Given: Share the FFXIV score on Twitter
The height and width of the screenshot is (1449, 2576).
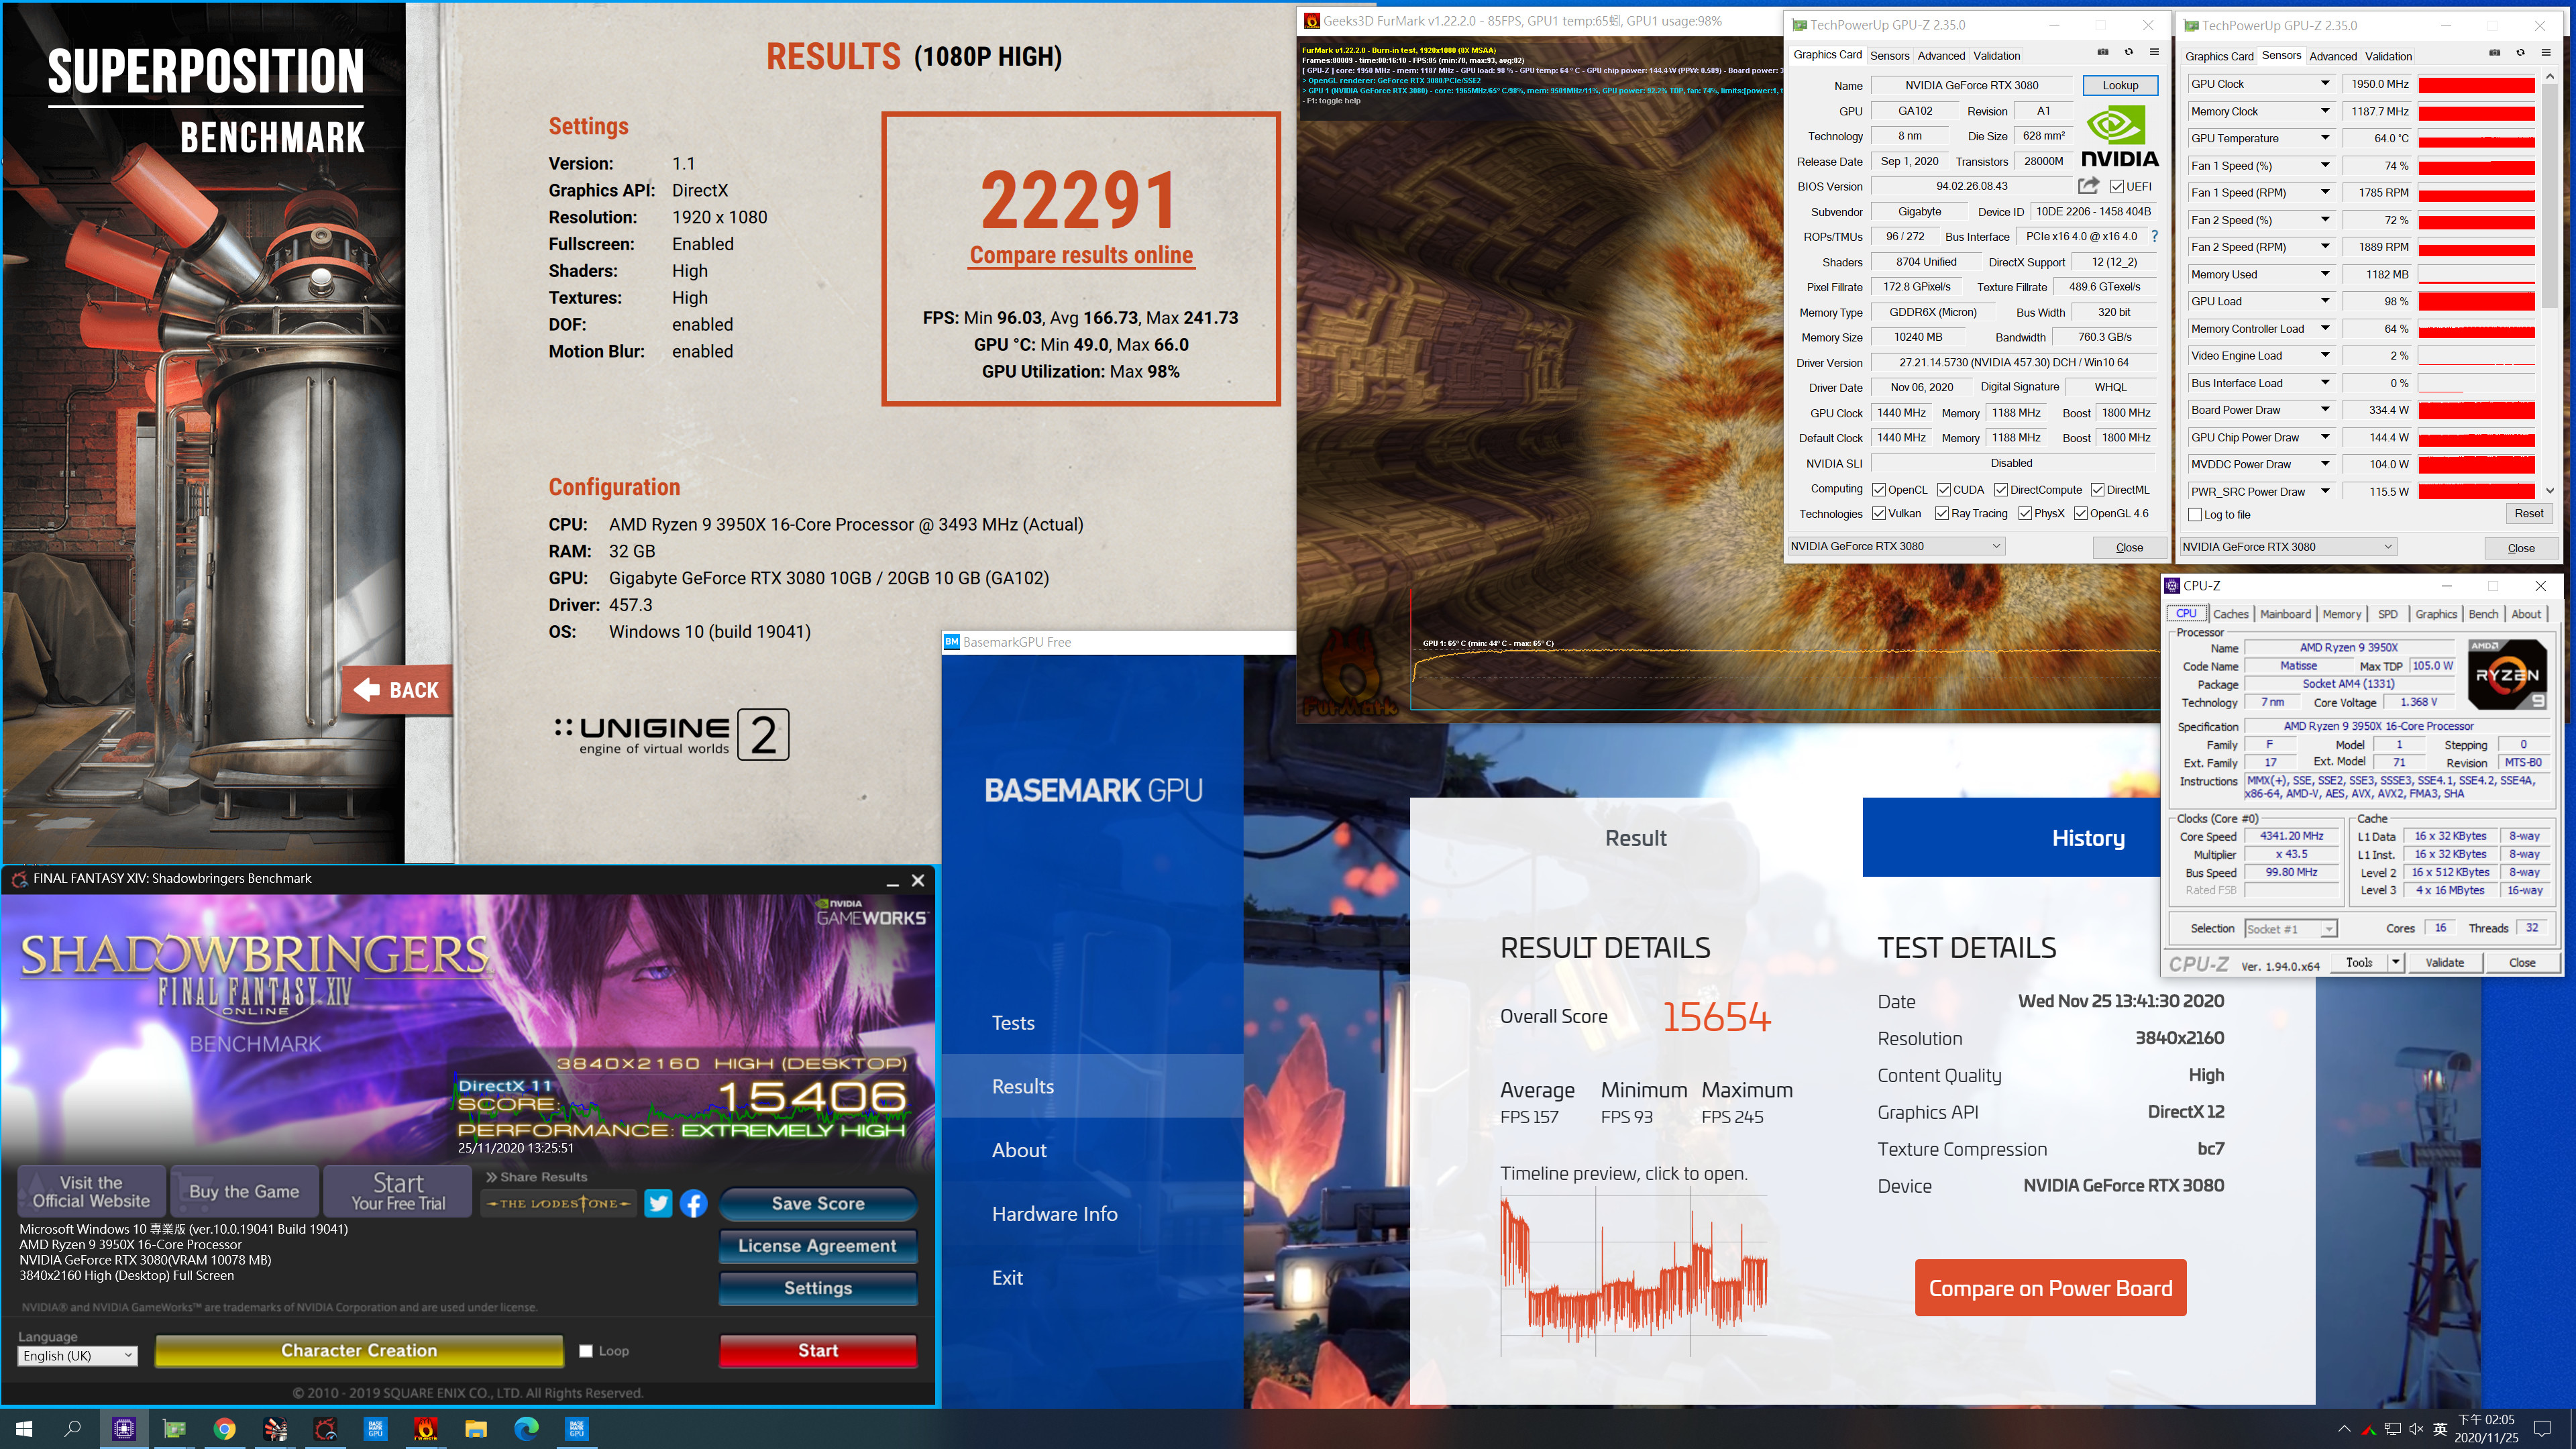Looking at the screenshot, I should (658, 1203).
